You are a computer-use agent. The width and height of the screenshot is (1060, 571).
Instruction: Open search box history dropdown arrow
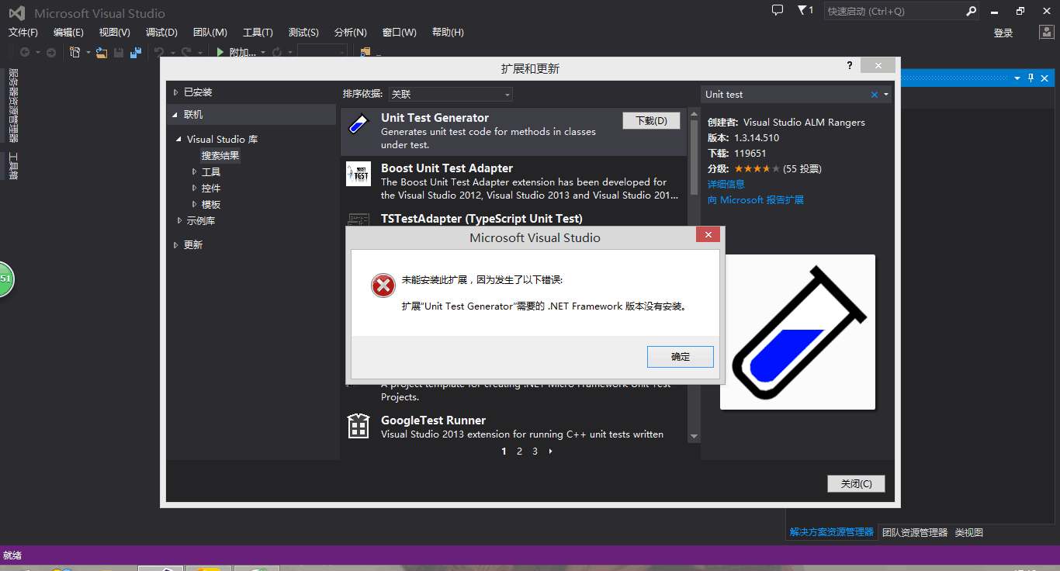point(886,95)
